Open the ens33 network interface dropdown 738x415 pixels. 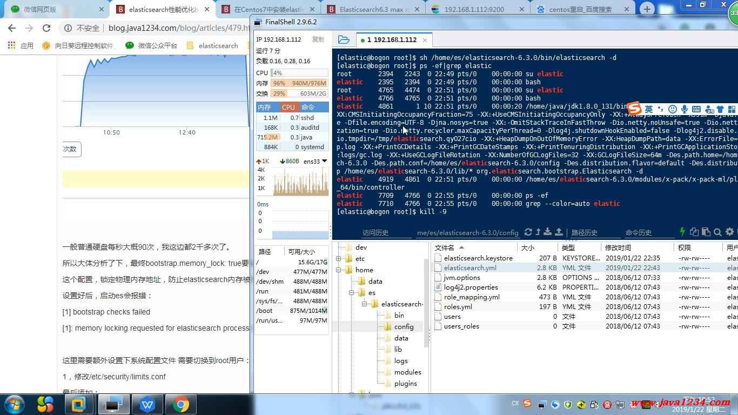(x=324, y=161)
